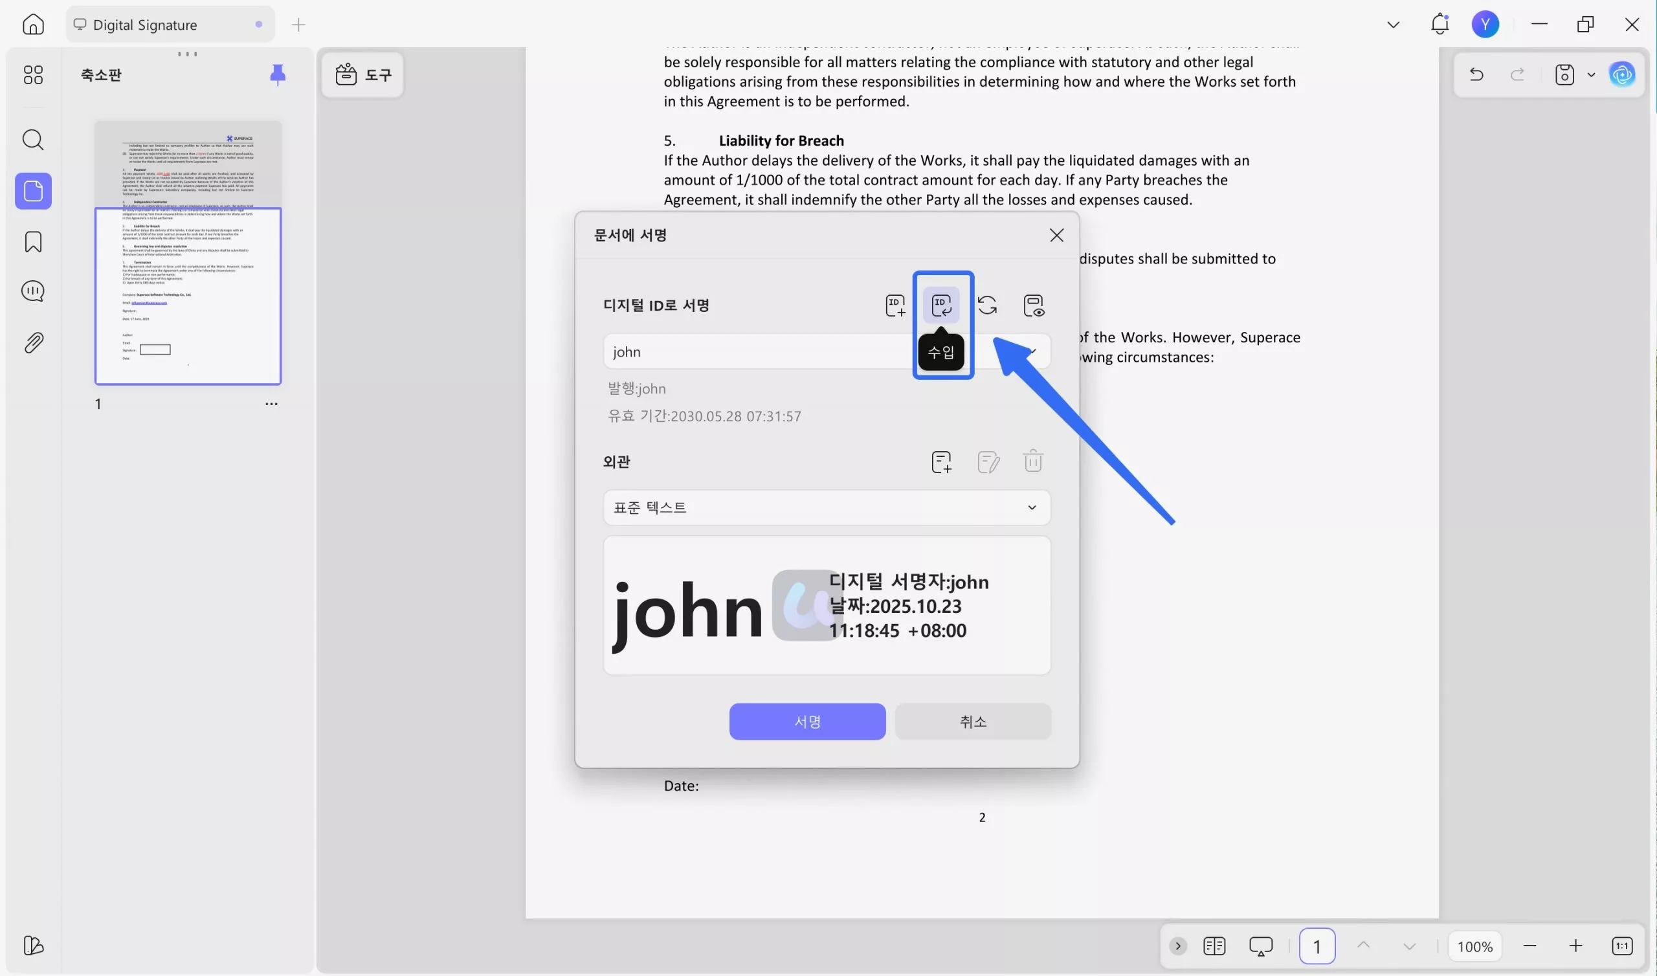Expand the save options dropdown arrow

click(x=1590, y=74)
